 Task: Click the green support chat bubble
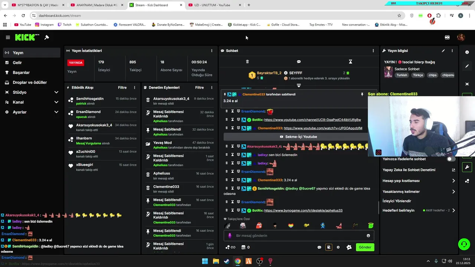[x=464, y=244]
